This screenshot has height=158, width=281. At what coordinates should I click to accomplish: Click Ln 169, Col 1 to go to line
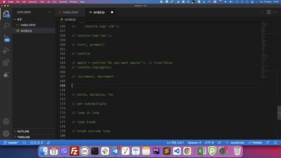[x=175, y=143]
